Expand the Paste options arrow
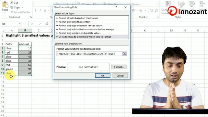 5,13
